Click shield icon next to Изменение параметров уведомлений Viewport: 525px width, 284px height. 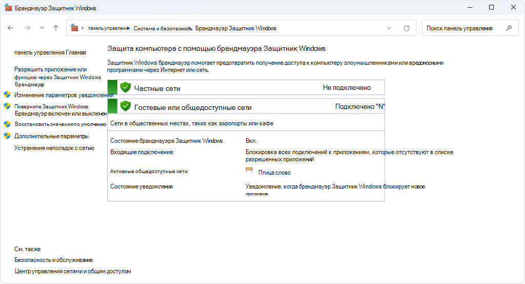tap(7, 94)
